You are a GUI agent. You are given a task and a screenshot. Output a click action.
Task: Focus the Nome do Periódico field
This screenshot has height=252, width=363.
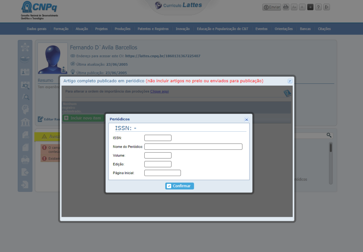(x=193, y=147)
